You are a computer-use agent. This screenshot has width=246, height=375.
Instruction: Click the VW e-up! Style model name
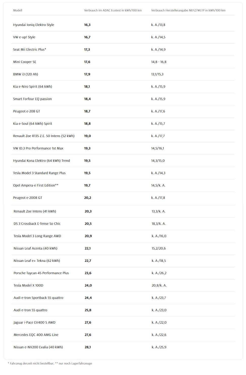tap(24, 37)
